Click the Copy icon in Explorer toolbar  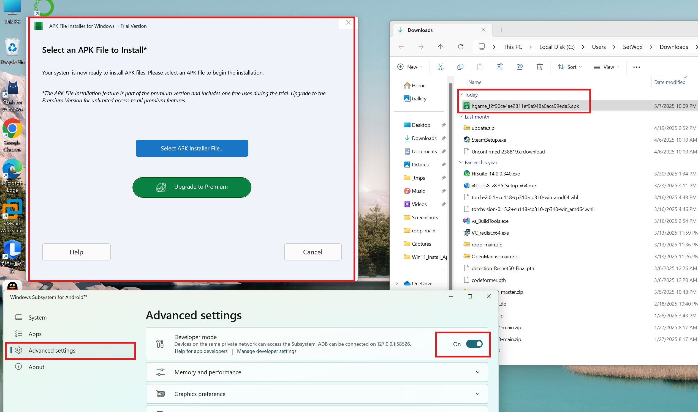coord(460,67)
